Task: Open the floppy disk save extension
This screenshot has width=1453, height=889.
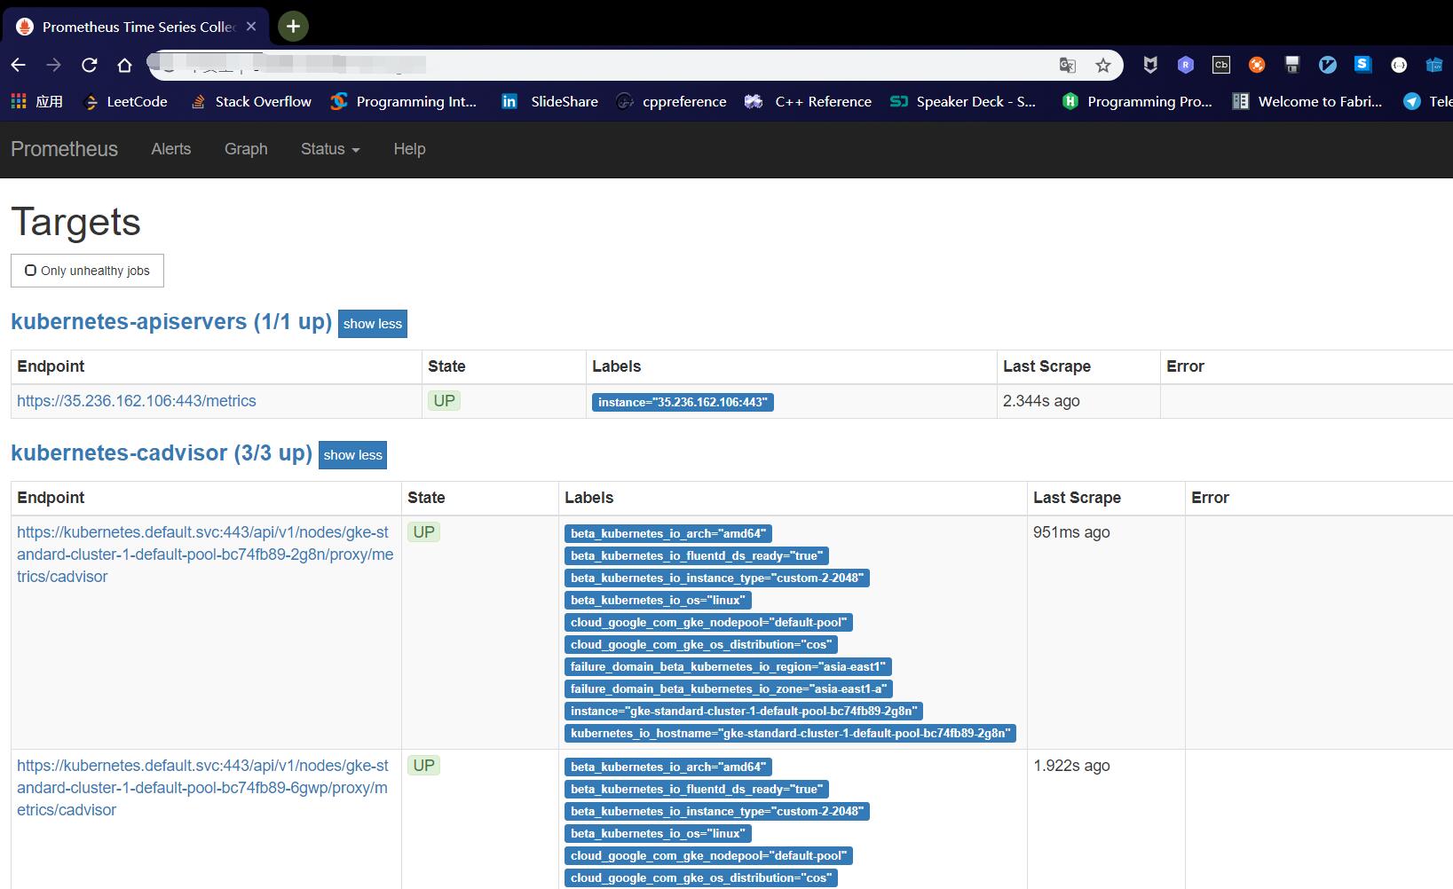Action: (x=1292, y=65)
